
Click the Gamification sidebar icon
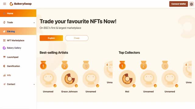(x=4, y=66)
